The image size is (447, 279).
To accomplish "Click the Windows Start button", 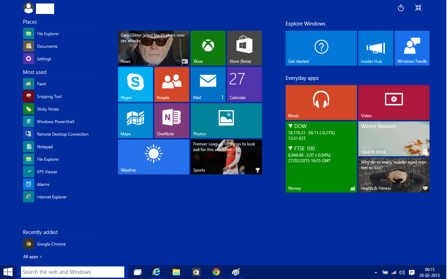I will pyautogui.click(x=8, y=272).
